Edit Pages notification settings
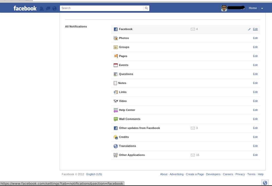 [255, 56]
